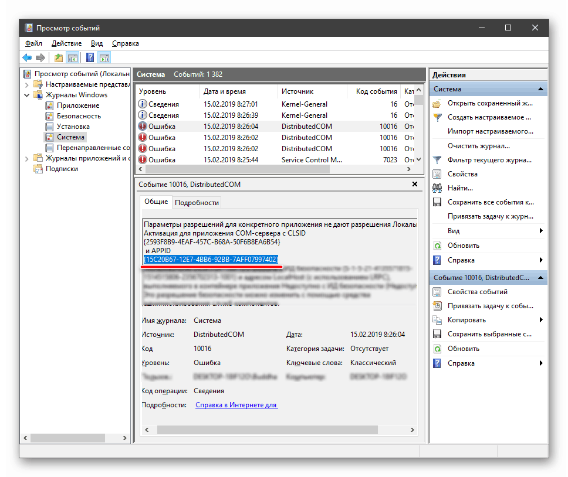Select the Установка log in the tree

click(x=73, y=127)
